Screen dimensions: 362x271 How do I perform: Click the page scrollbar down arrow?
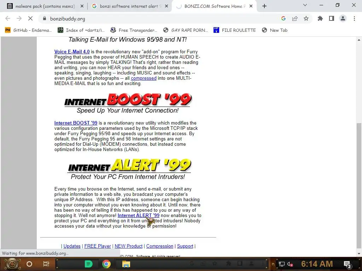[359, 254]
